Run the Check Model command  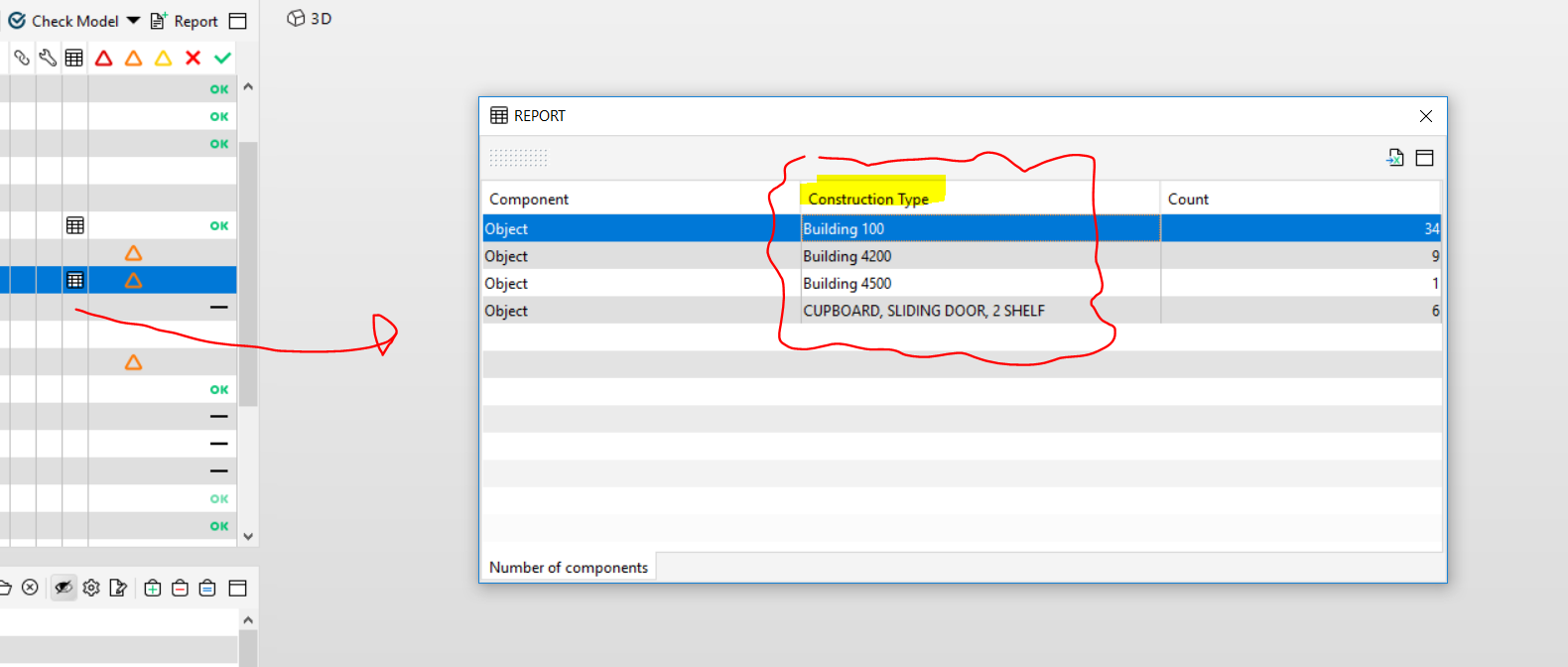click(x=64, y=21)
